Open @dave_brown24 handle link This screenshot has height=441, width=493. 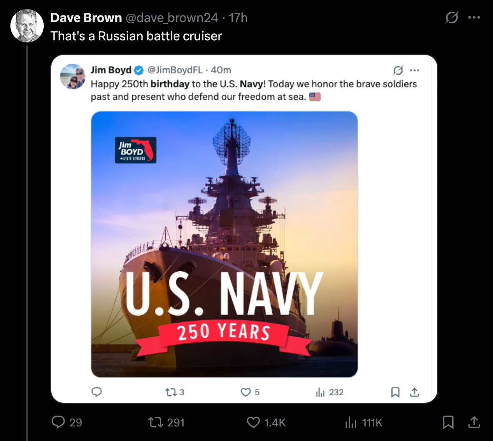point(172,17)
